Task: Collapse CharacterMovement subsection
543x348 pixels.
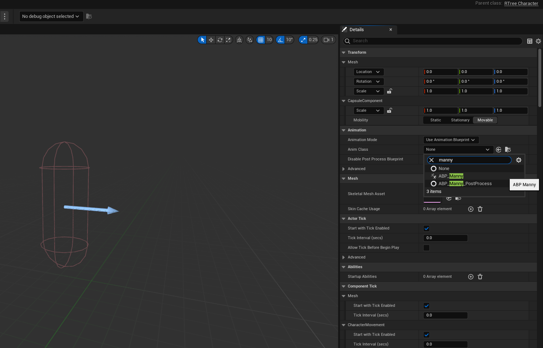Action: 344,325
